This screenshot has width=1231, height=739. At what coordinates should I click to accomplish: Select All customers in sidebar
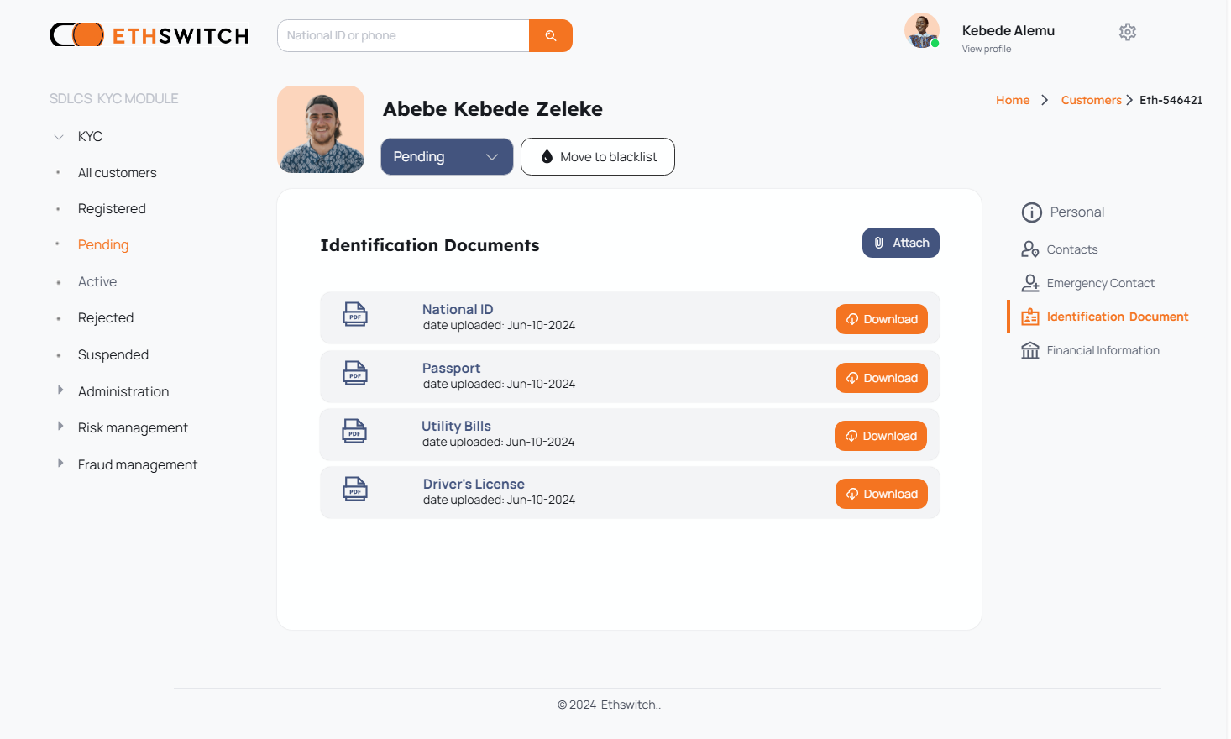point(118,173)
